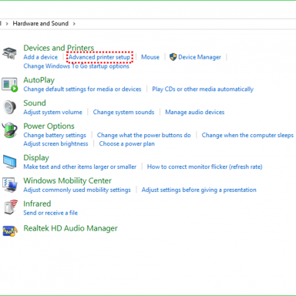Image resolution: width=296 pixels, height=296 pixels.
Task: Expand the chevron before Hardware and Sound
Action: (x=7, y=24)
